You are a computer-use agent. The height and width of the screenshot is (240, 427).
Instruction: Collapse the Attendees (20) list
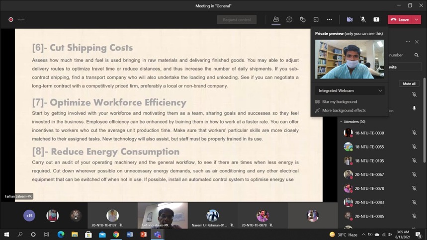[341, 122]
